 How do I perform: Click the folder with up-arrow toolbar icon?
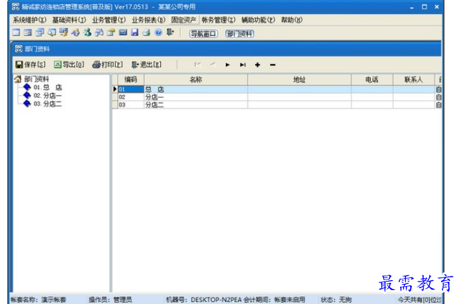pyautogui.click(x=111, y=32)
